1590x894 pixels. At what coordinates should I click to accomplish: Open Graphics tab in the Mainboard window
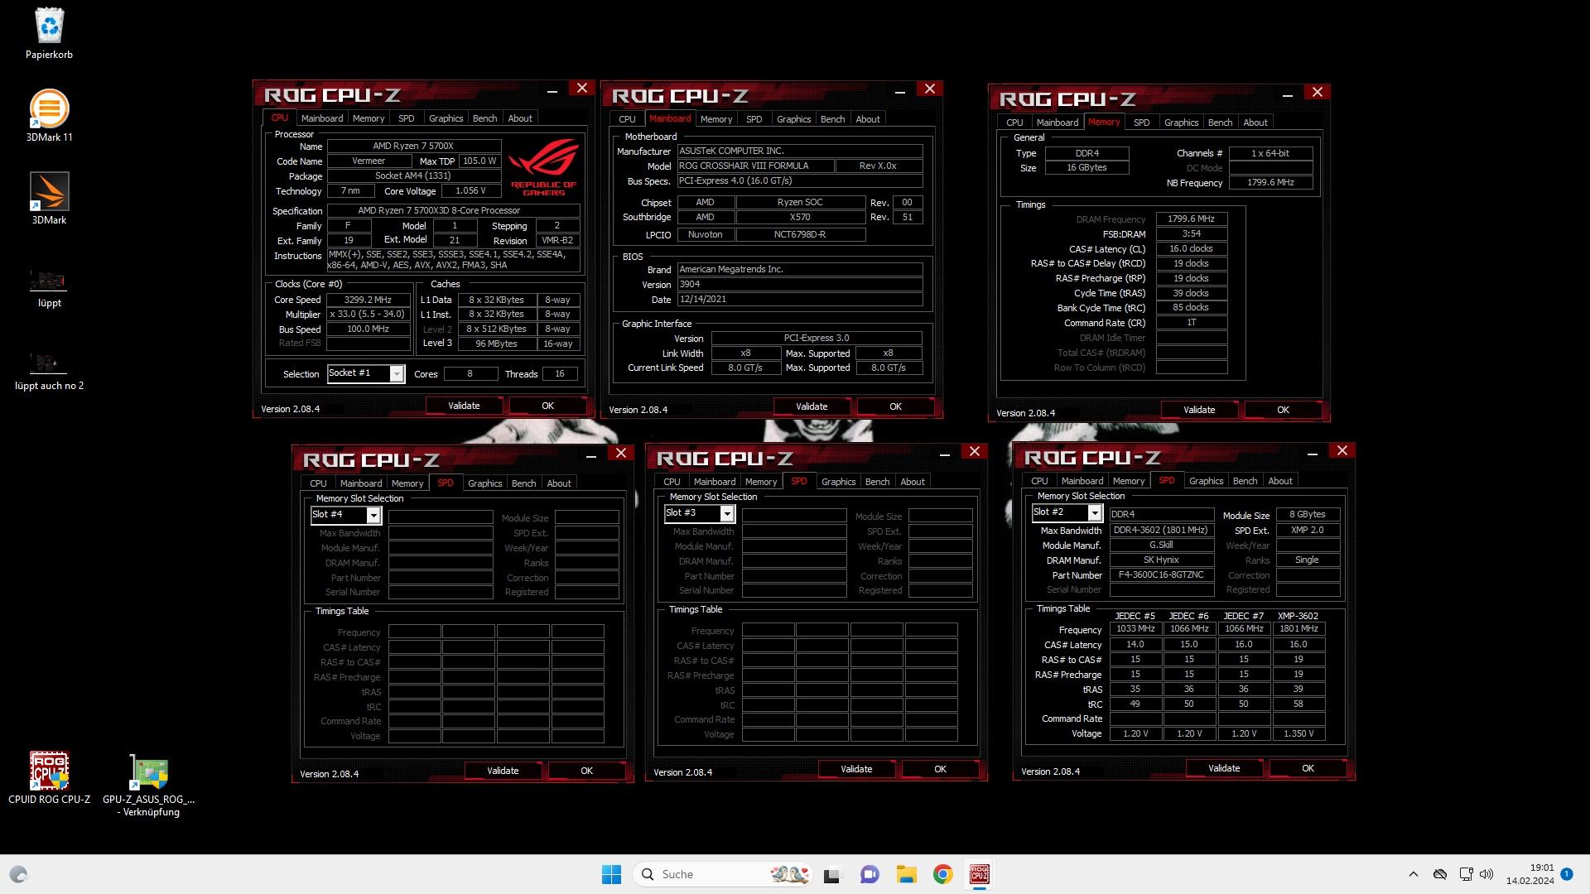[x=793, y=119]
